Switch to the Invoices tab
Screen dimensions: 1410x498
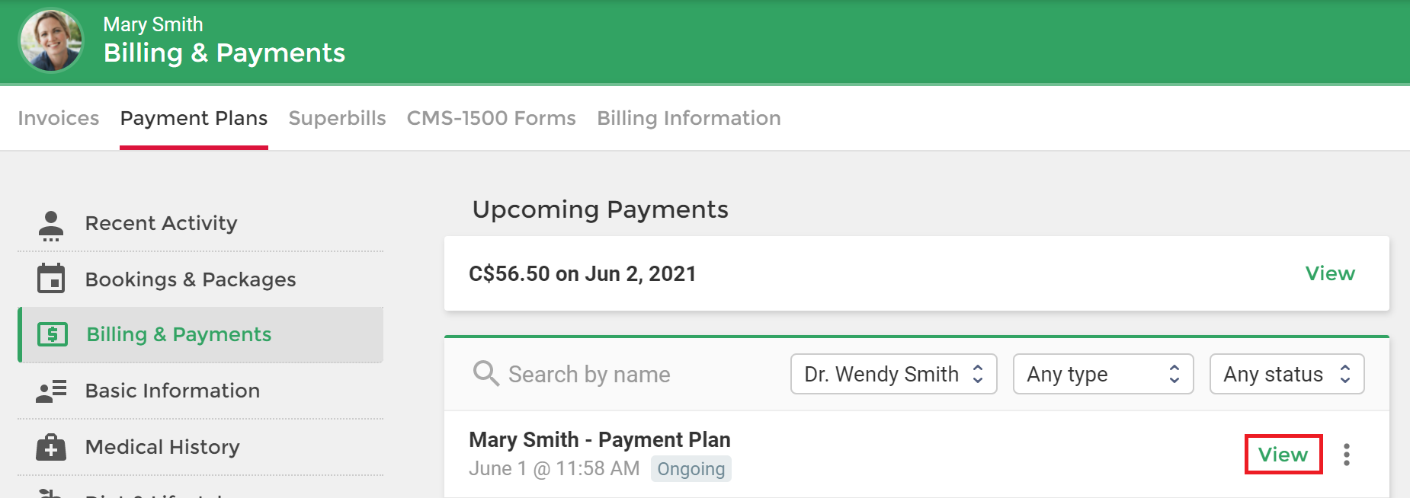59,118
